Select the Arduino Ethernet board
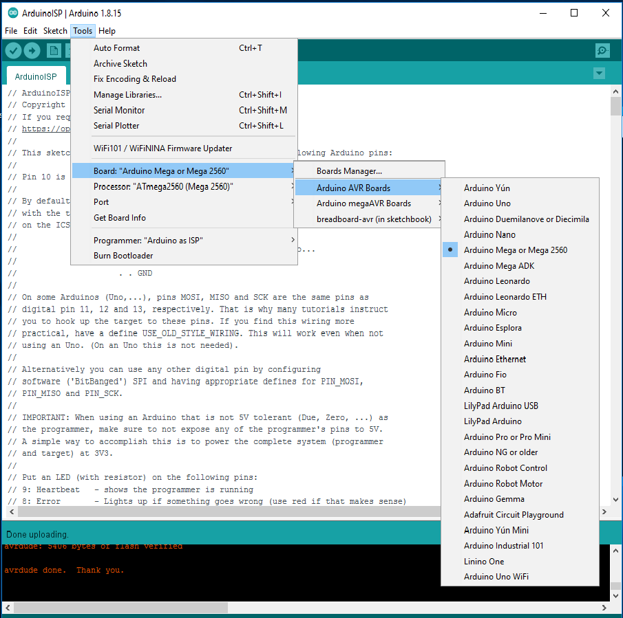Screen dimensions: 623x618 [x=520, y=360]
